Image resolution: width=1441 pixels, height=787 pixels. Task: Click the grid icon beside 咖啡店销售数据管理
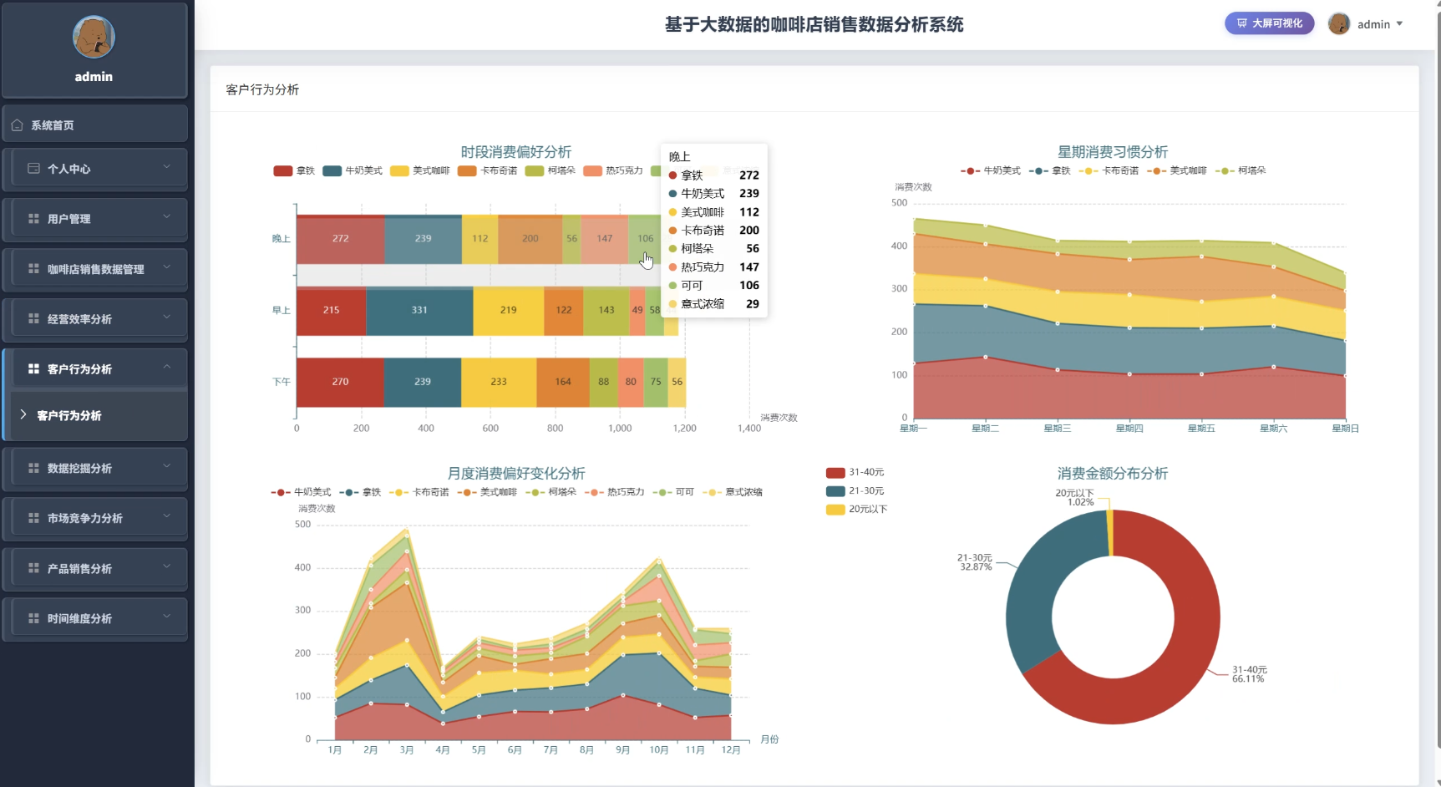pos(33,269)
